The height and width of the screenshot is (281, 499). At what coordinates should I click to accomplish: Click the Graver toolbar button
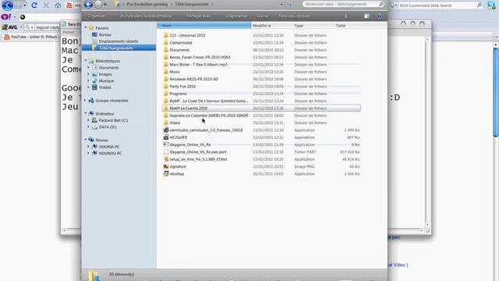263,16
